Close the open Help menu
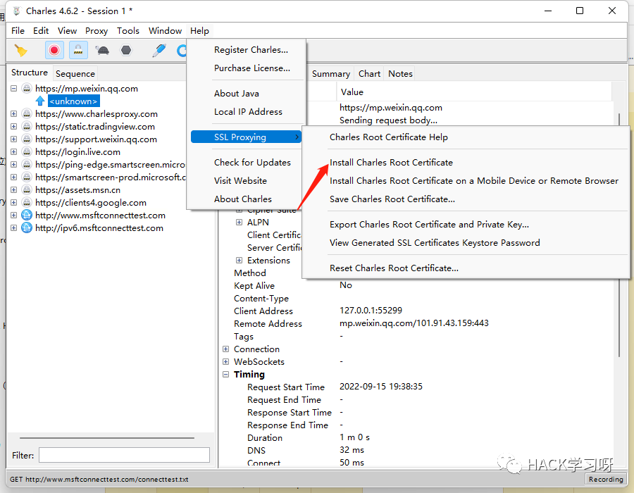The width and height of the screenshot is (634, 493). coord(200,31)
